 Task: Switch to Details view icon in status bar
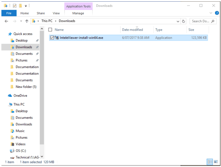[210, 162]
